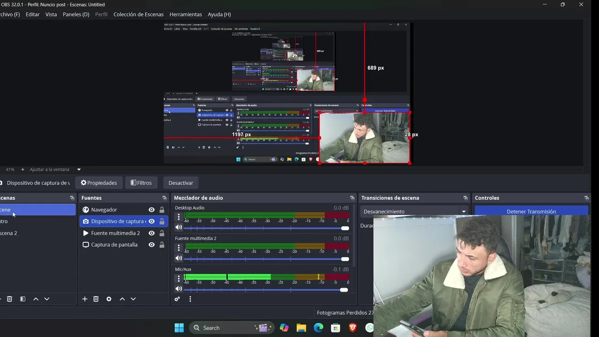Undock the scenes panel

pos(72,198)
